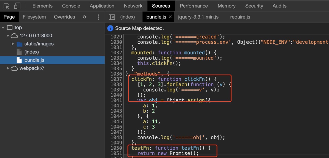This screenshot has width=329, height=158.
Task: Expand the static/images folder arrow
Action: click(x=13, y=44)
